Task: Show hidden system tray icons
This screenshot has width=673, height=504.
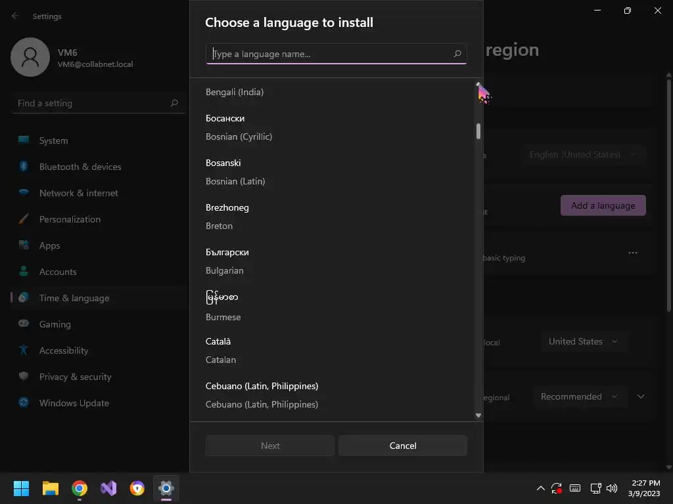Action: tap(541, 488)
